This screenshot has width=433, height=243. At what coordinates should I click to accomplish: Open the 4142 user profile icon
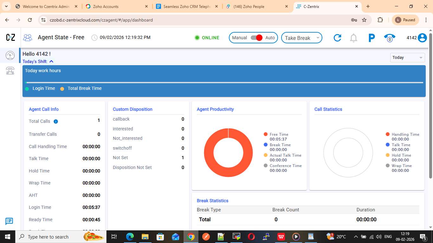[422, 38]
